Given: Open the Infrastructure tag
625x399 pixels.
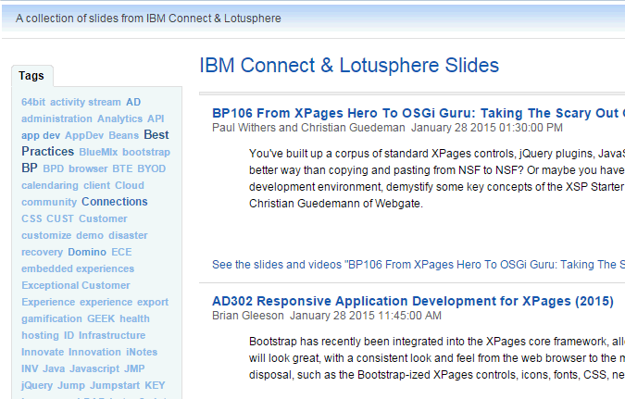Looking at the screenshot, I should click(111, 335).
